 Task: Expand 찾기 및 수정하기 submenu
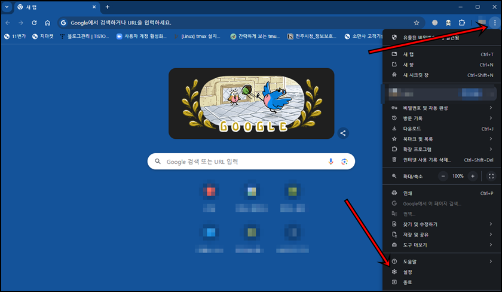pyautogui.click(x=442, y=224)
